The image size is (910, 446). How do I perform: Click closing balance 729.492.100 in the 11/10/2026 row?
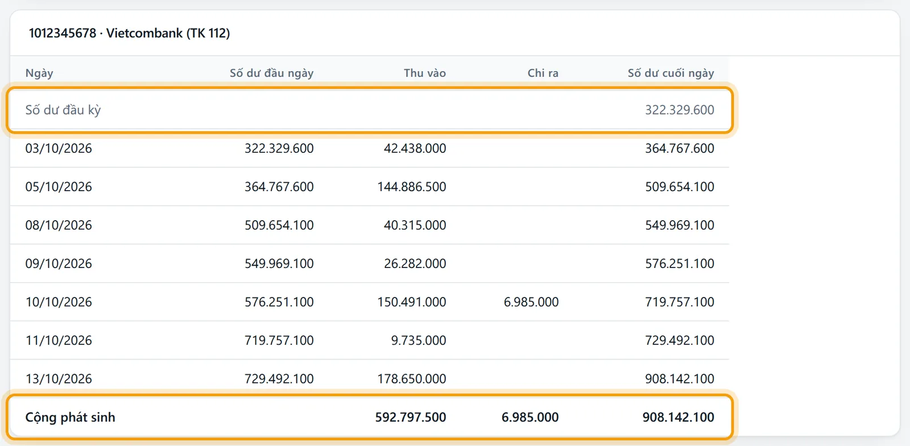(680, 340)
